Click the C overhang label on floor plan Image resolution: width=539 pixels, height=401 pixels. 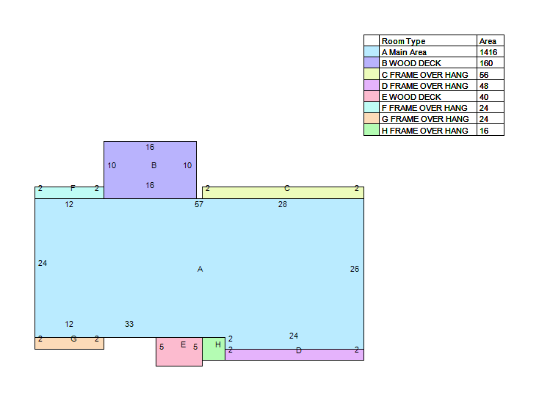pyautogui.click(x=287, y=189)
